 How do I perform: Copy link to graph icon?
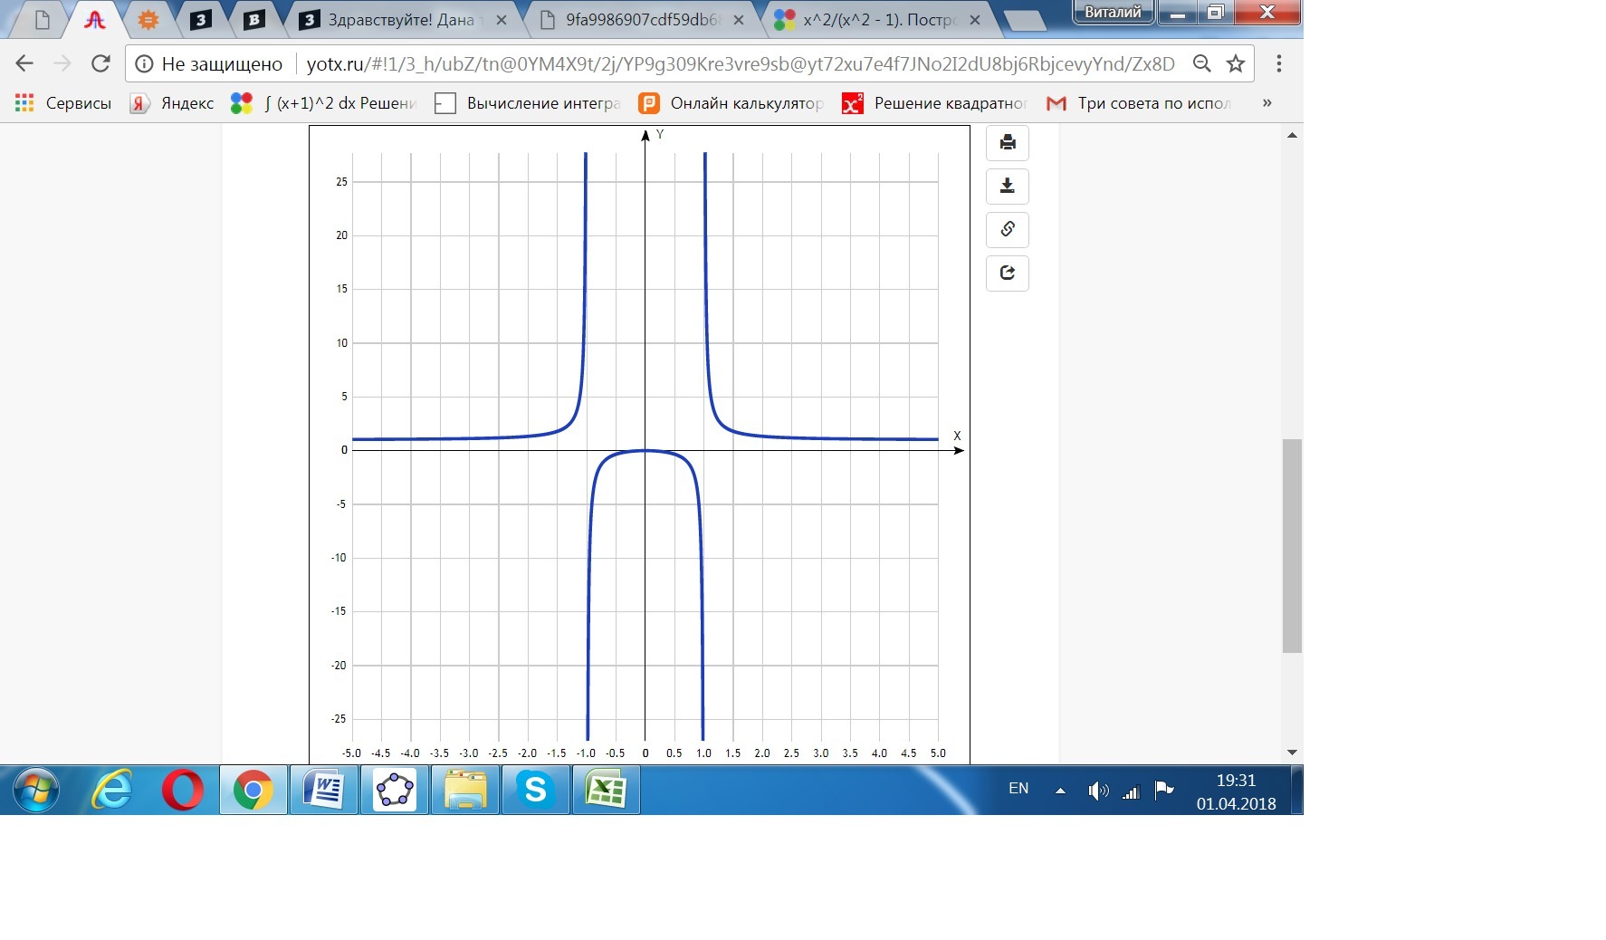click(1007, 230)
